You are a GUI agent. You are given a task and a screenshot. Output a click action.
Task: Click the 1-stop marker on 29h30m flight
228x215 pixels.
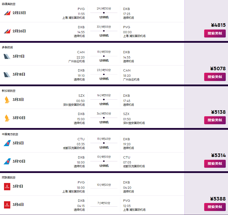point(104,12)
